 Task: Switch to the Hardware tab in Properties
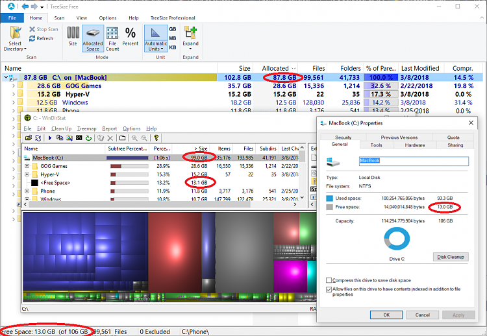pyautogui.click(x=415, y=145)
